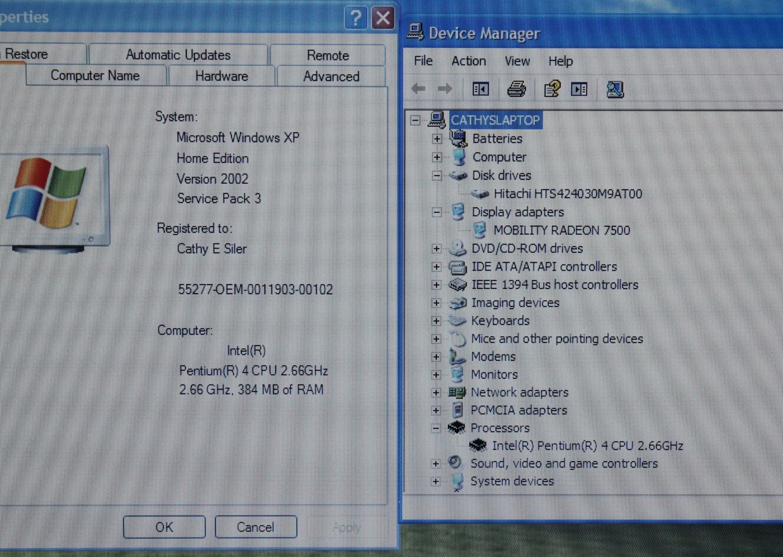Select the MOBILITY RADEON 7500 entry

pos(562,230)
